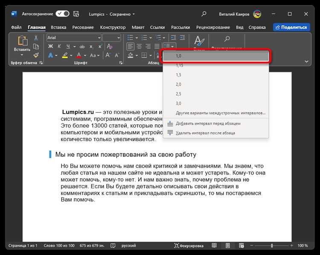Click the search magnifier in title bar
This screenshot has width=320, height=255.
point(204,14)
